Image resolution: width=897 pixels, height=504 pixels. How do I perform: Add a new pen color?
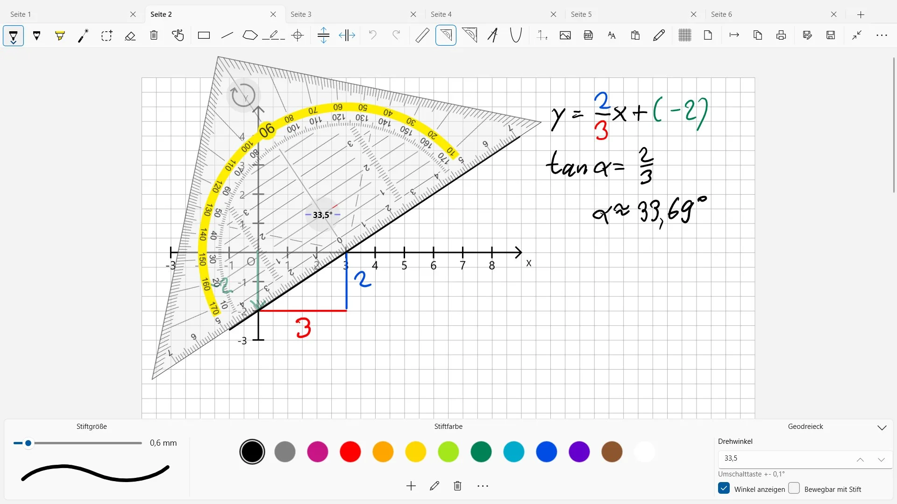411,486
